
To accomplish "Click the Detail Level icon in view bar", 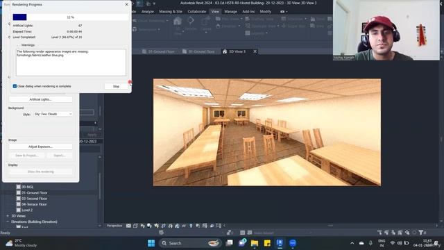I will (128, 226).
